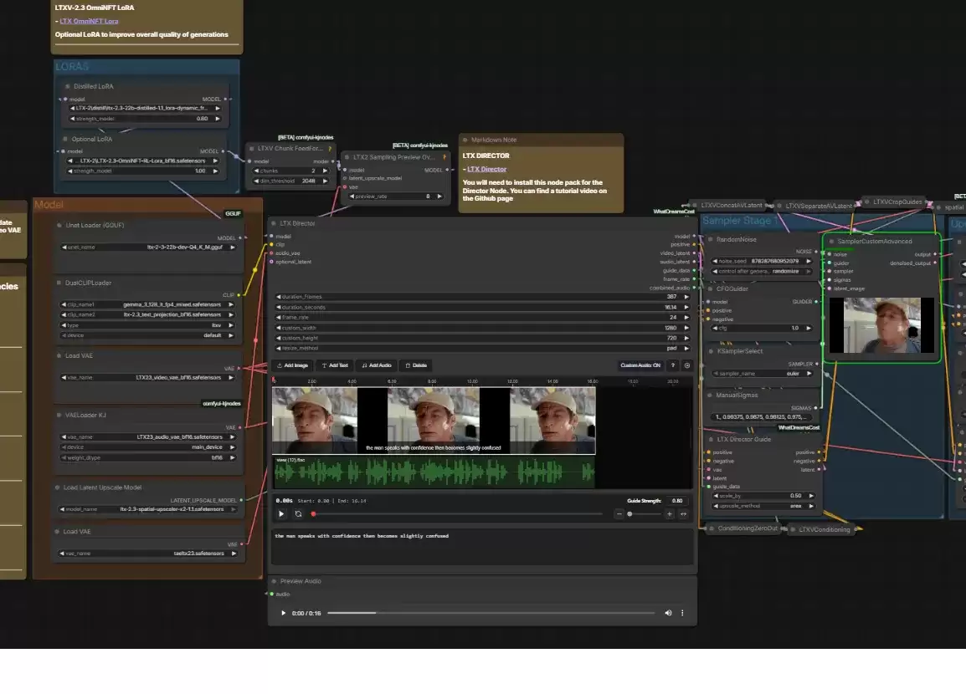Play the LTX Director timeline

point(281,513)
